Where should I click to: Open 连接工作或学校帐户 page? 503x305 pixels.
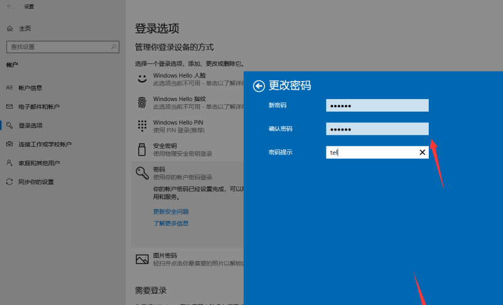(x=45, y=144)
